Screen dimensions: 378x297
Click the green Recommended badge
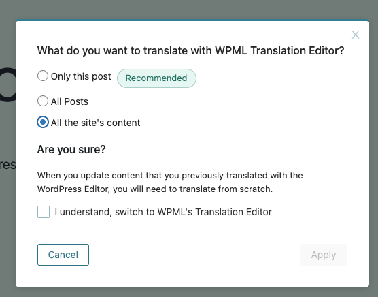[156, 78]
